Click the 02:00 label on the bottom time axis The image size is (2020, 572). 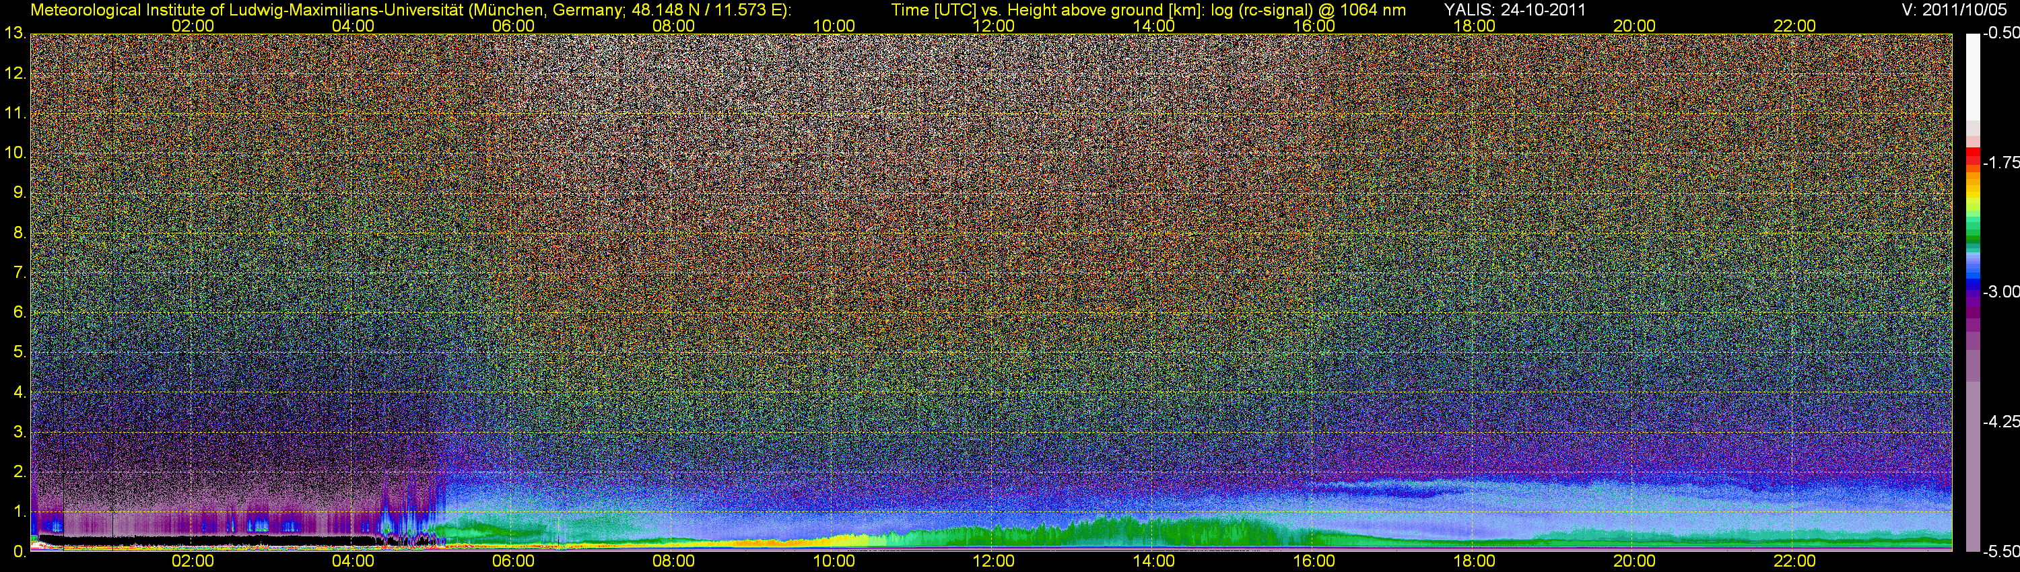(193, 562)
